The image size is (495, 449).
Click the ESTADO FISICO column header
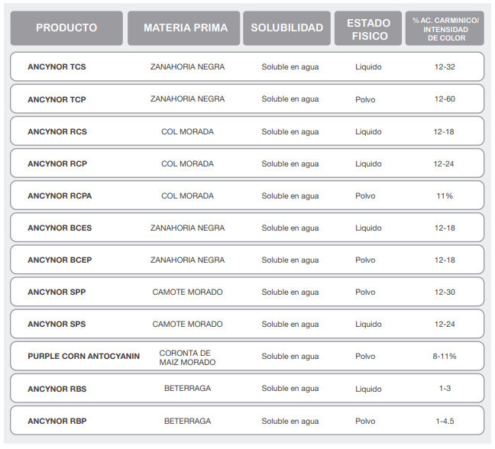click(x=368, y=29)
